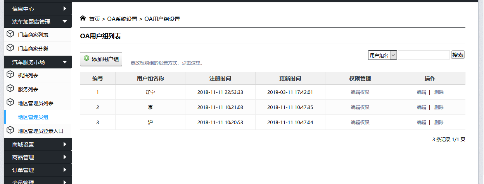This screenshot has height=184, width=484.
Task: Click 编辑 in the 京 row
Action: [422, 107]
